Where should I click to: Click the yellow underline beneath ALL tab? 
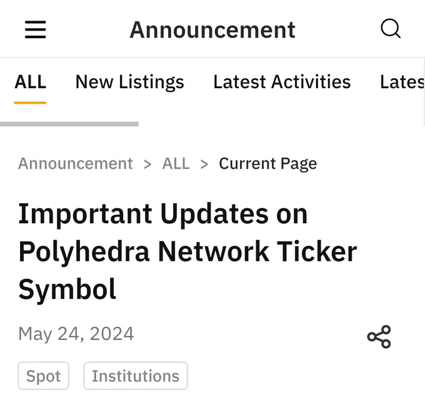click(31, 103)
